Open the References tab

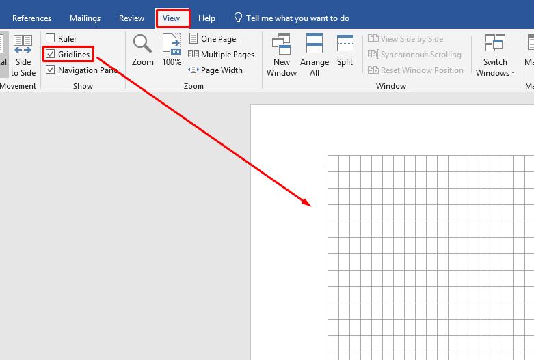(31, 18)
